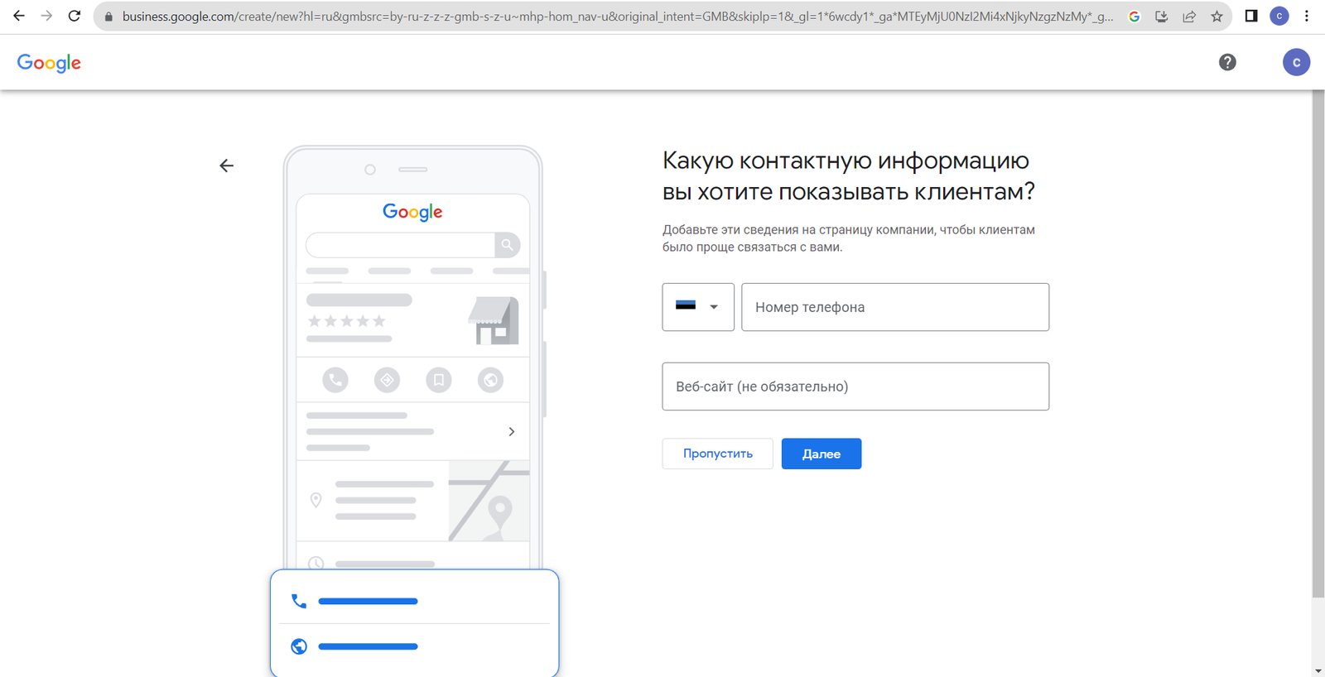Open the browser side panel icon
This screenshot has width=1325, height=677.
click(x=1251, y=16)
